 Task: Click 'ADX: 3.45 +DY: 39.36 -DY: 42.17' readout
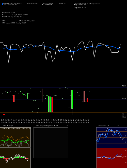(x=16, y=129)
